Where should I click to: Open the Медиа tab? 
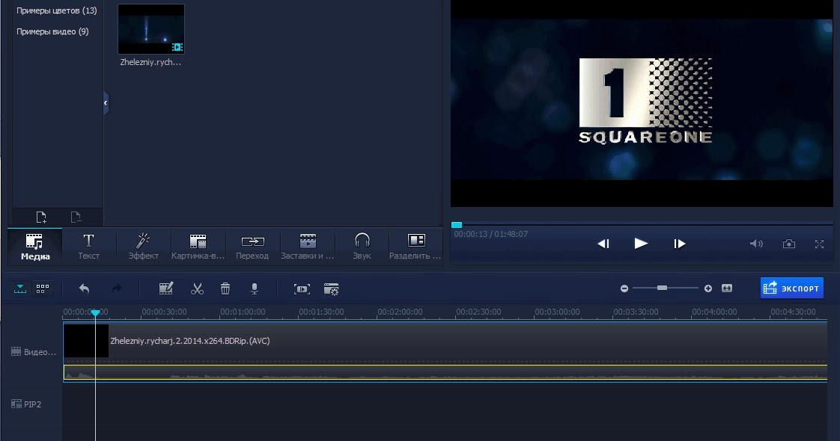(35, 247)
